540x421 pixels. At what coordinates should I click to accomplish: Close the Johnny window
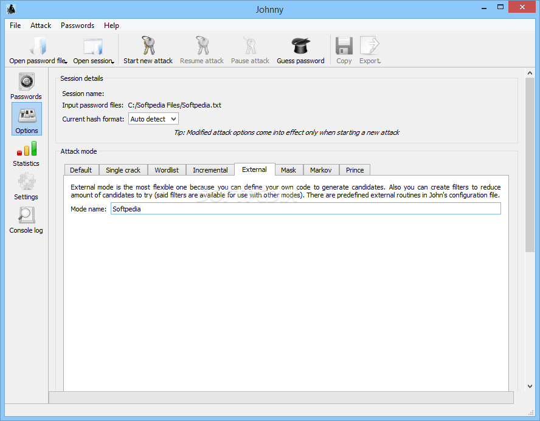point(522,7)
